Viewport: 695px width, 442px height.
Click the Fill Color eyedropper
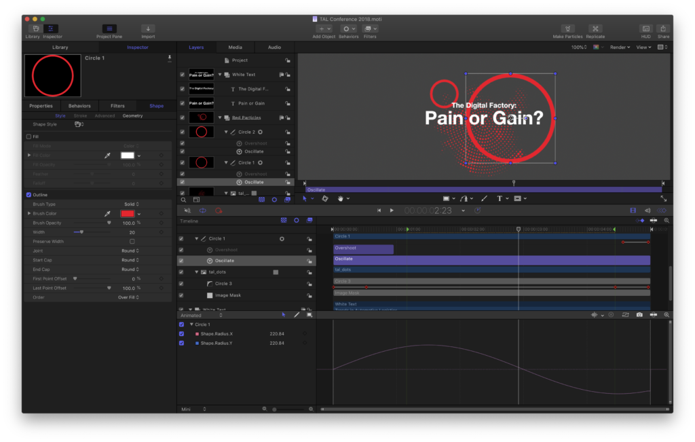[107, 155]
